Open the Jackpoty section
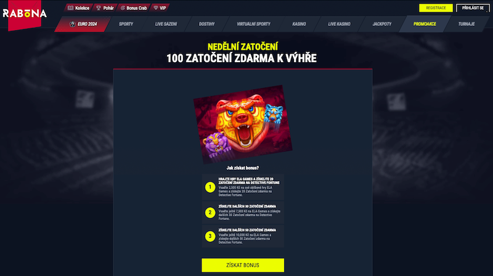The width and height of the screenshot is (493, 276). pos(381,24)
